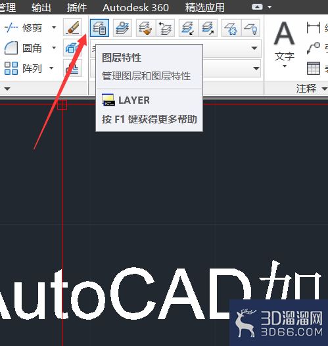
Task: Click the Turn Layer Off lightbulb icon
Action: pyautogui.click(x=250, y=28)
